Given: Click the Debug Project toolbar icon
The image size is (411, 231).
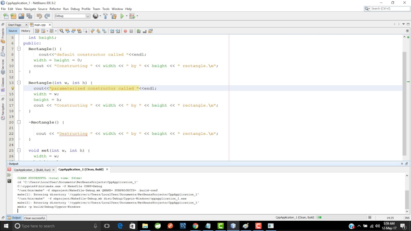Looking at the screenshot, I should click(132, 16).
